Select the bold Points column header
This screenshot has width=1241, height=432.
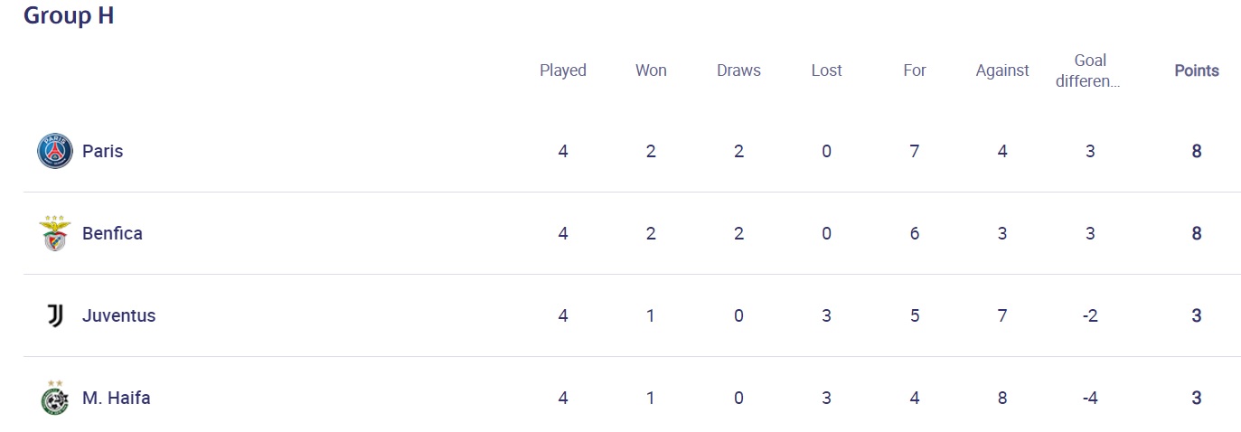(x=1197, y=70)
